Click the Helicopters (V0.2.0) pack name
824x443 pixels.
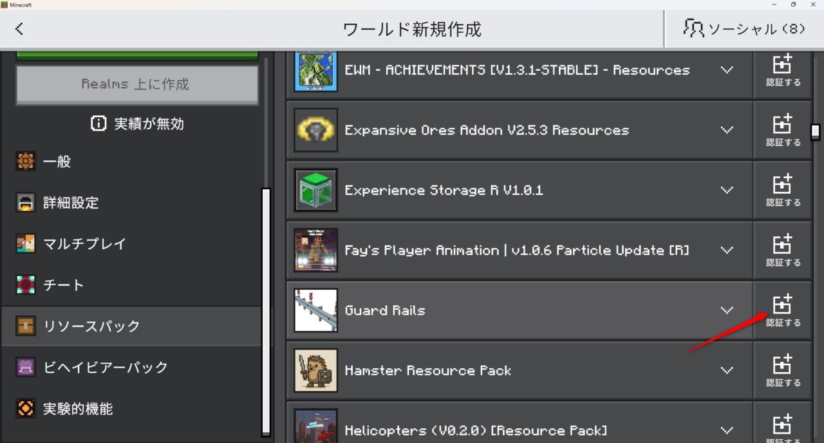(476, 430)
